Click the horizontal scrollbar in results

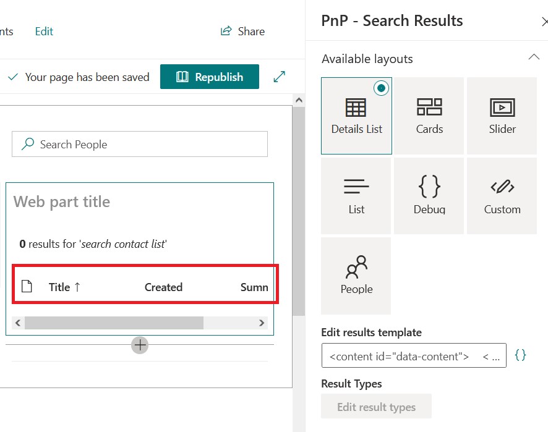(x=114, y=323)
